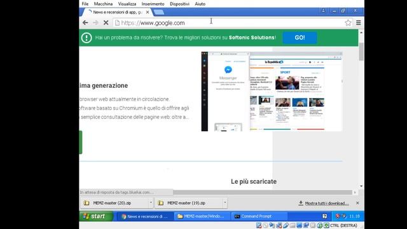
Task: Select the News e recensioni di app tab
Action: click(117, 12)
